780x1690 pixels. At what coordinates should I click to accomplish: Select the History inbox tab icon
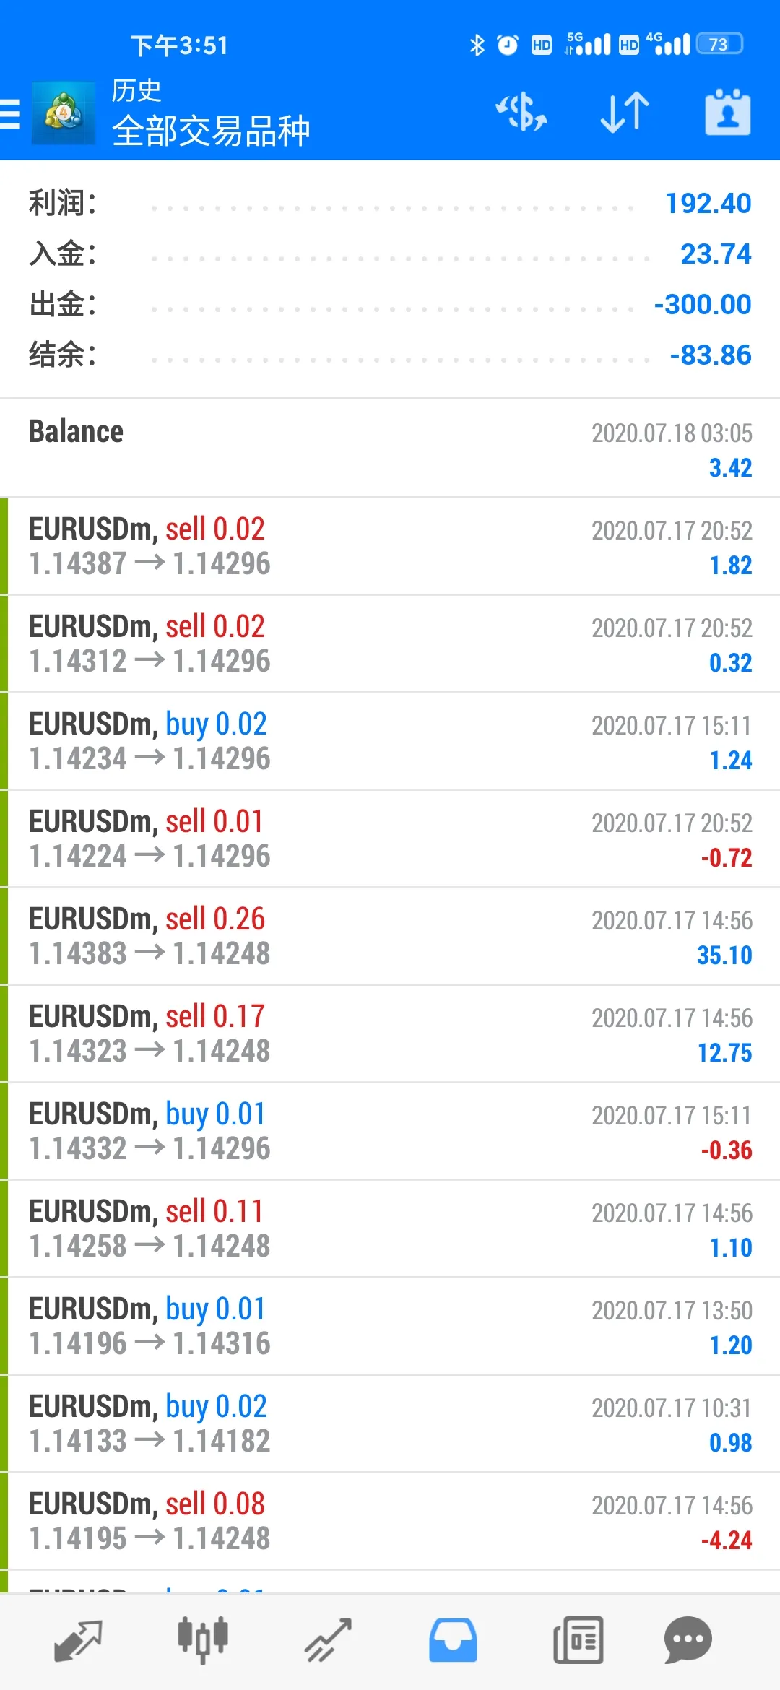pos(453,1640)
